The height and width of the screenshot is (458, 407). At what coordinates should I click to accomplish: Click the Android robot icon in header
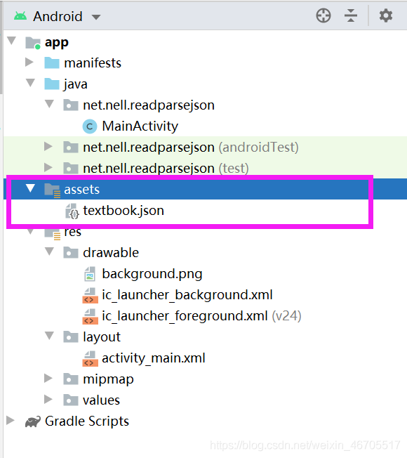[20, 16]
